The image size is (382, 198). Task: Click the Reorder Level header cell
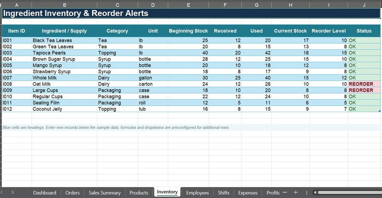pyautogui.click(x=329, y=31)
